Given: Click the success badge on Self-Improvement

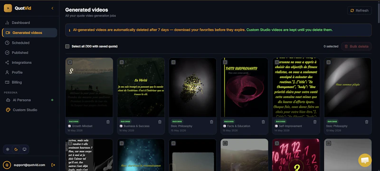Looking at the screenshot, I should (x=281, y=121).
